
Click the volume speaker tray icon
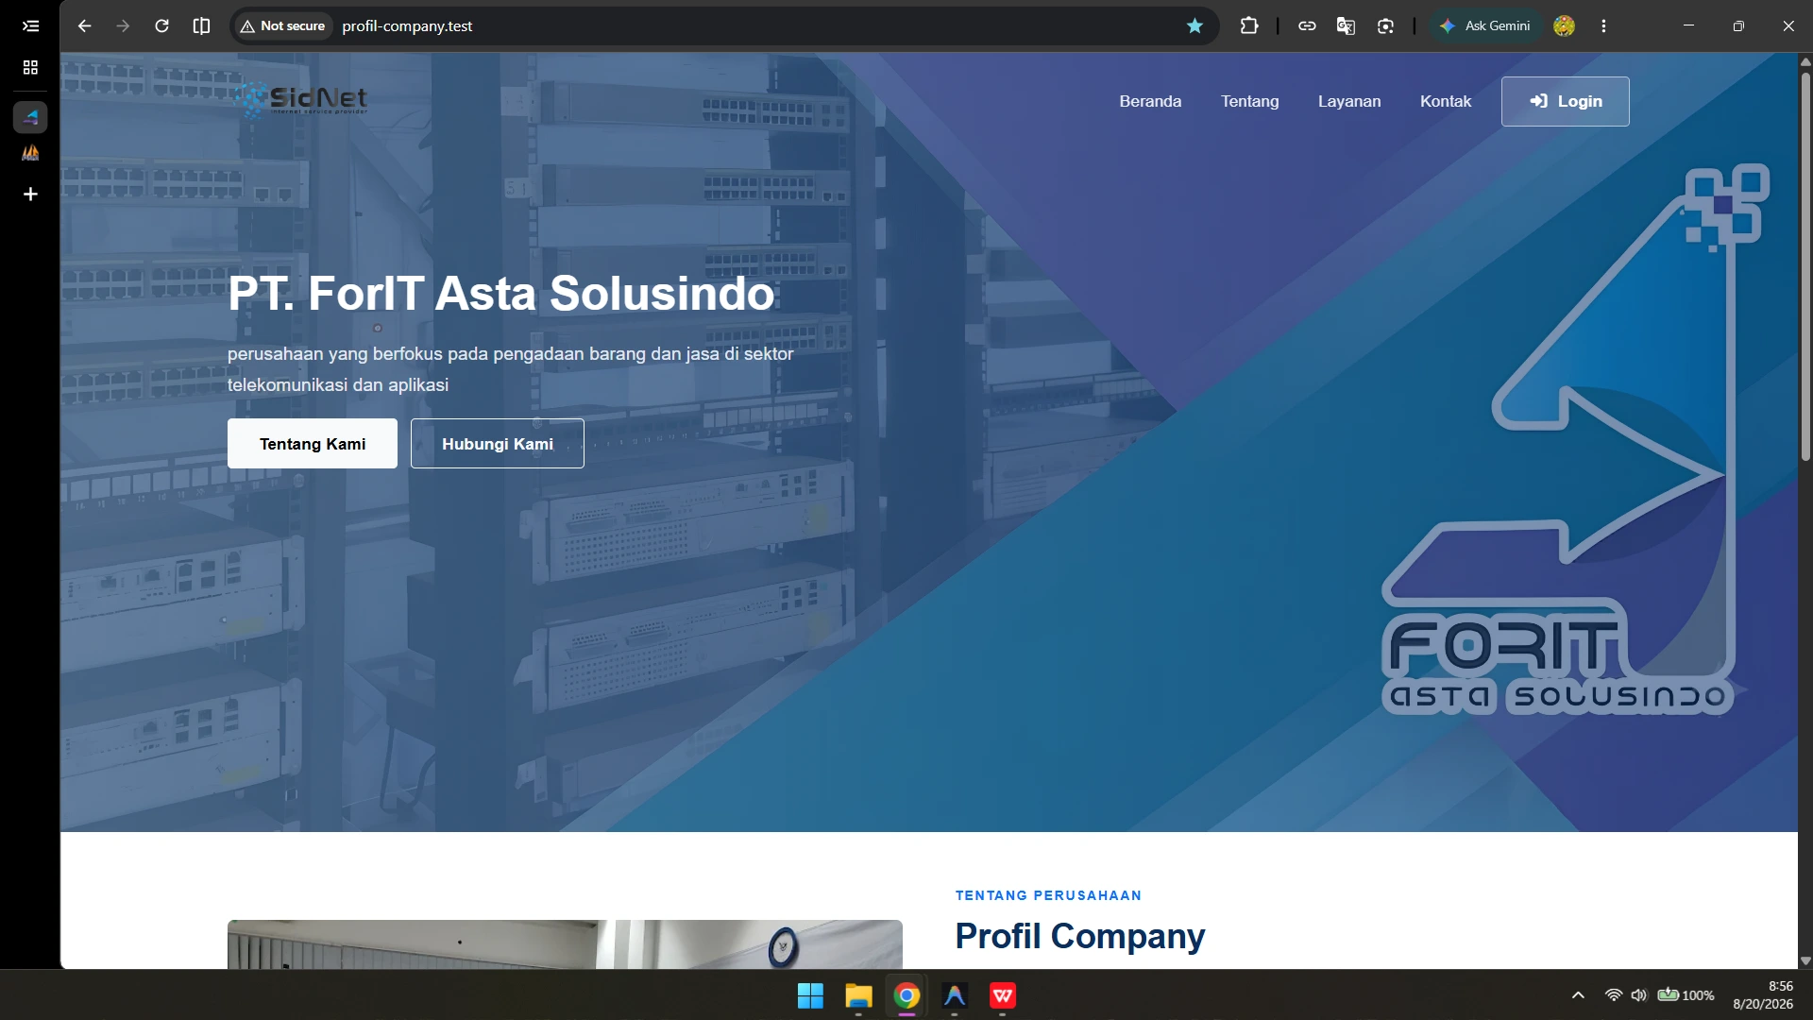[x=1639, y=995]
